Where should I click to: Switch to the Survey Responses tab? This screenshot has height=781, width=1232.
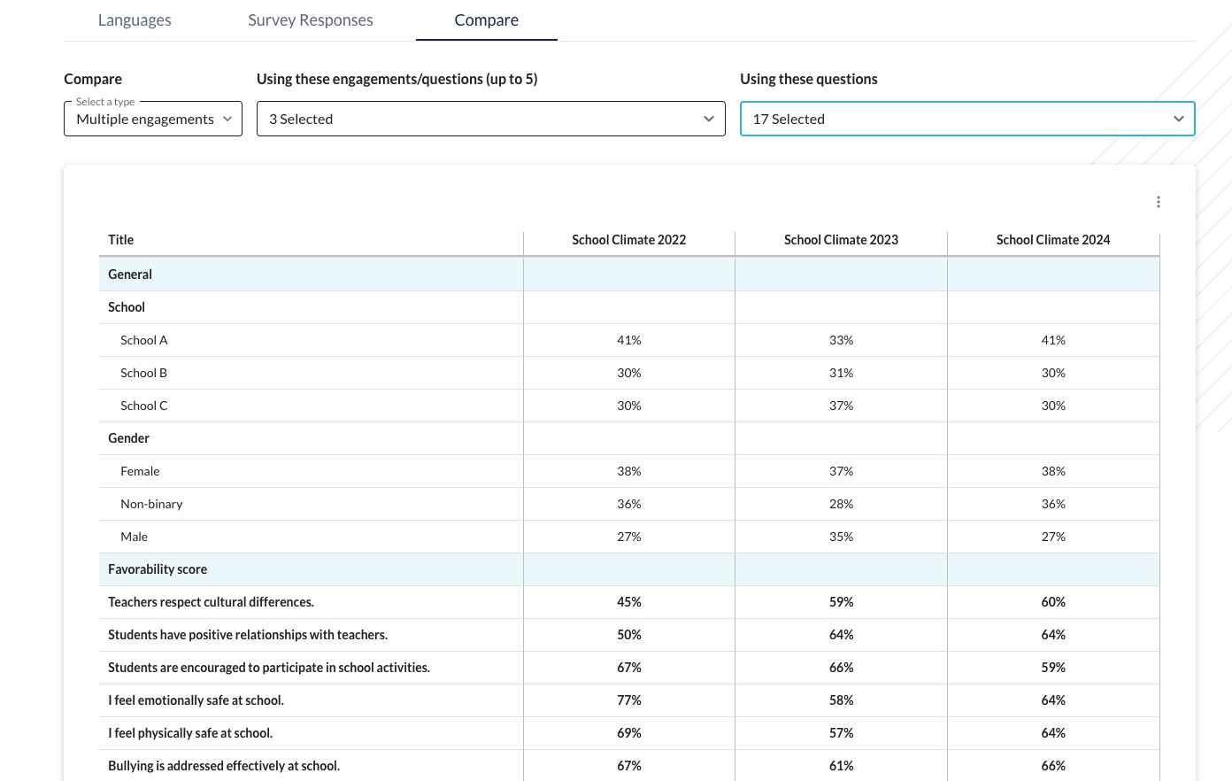tap(311, 19)
